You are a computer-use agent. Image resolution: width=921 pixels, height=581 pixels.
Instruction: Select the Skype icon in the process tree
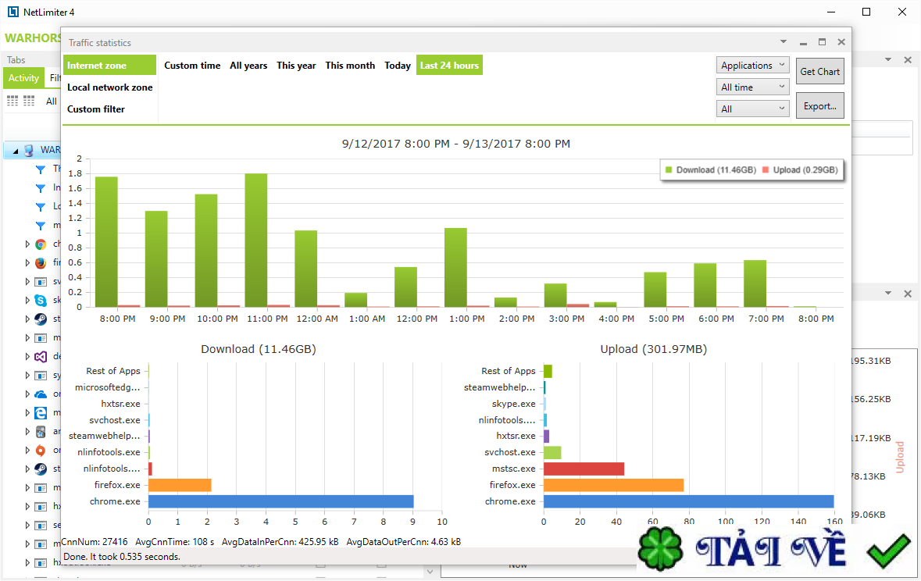tap(41, 300)
